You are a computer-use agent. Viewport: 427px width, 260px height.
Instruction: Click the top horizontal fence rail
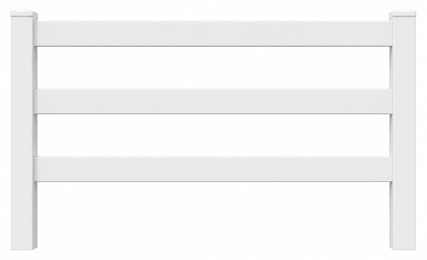point(213,34)
